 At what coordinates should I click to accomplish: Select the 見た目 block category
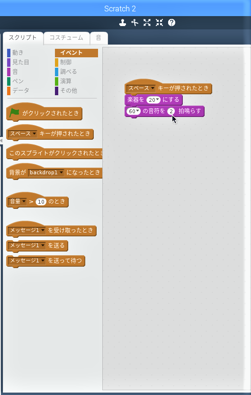pos(18,62)
